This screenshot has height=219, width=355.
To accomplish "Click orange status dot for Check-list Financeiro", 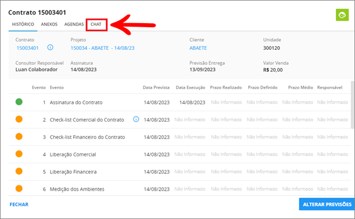I will pyautogui.click(x=19, y=136).
